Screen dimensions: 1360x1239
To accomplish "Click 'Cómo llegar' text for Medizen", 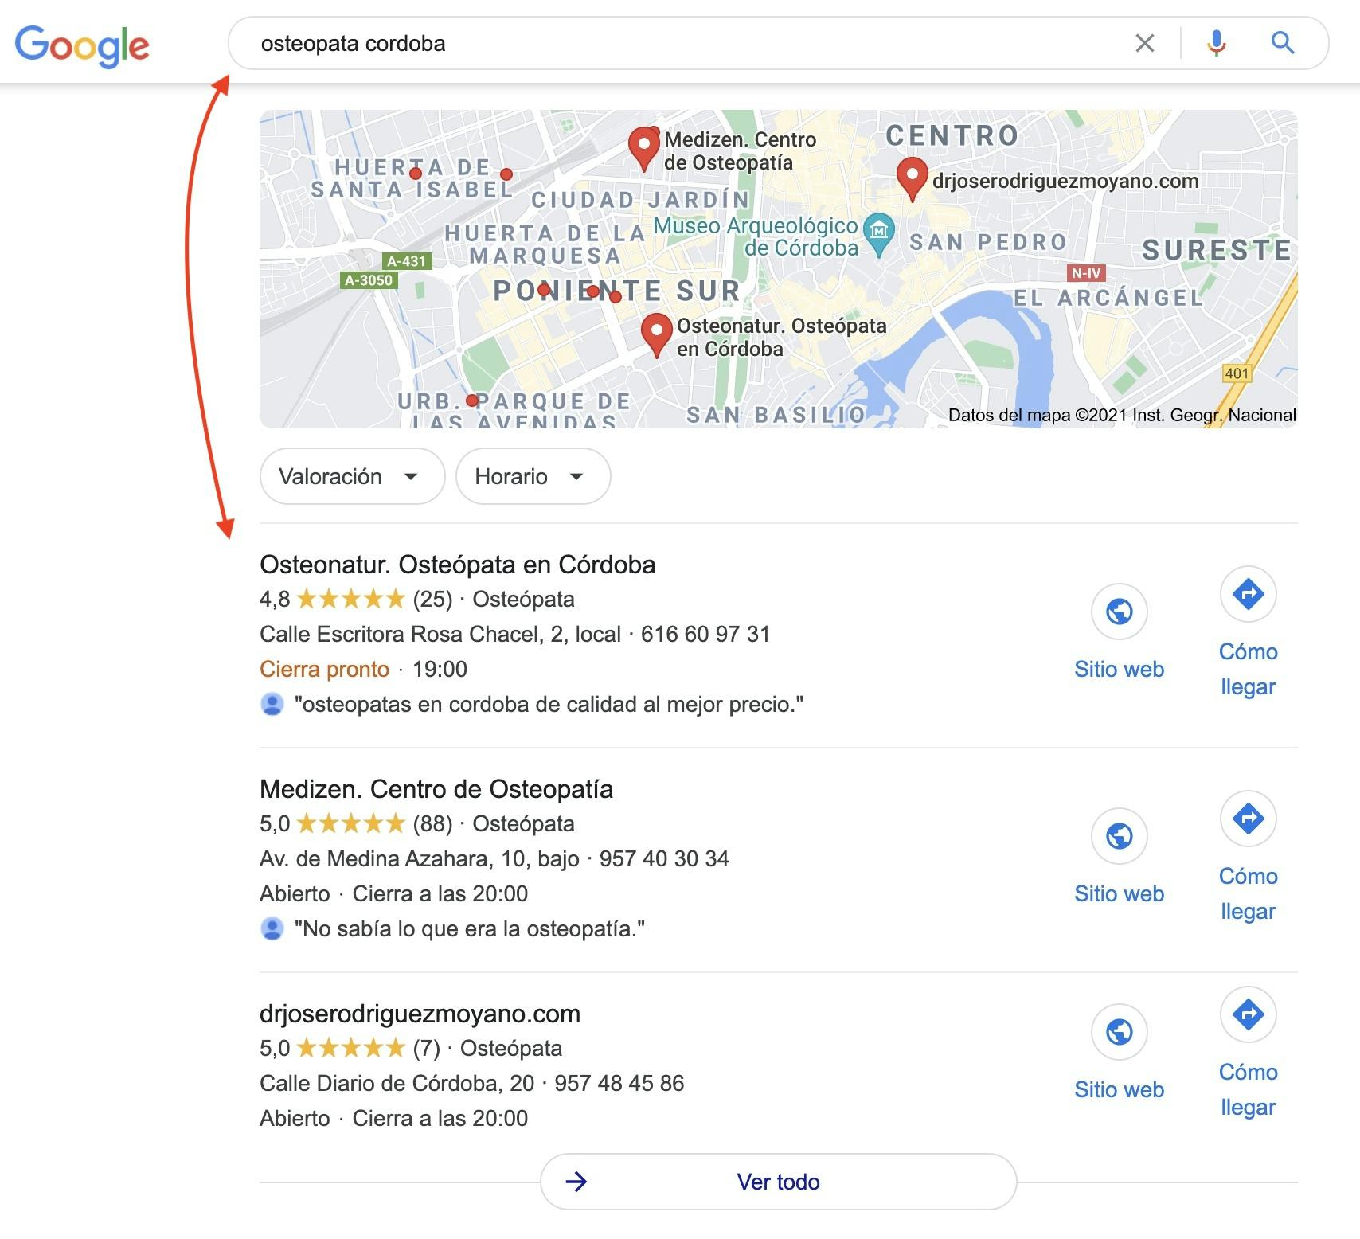I will (1248, 893).
